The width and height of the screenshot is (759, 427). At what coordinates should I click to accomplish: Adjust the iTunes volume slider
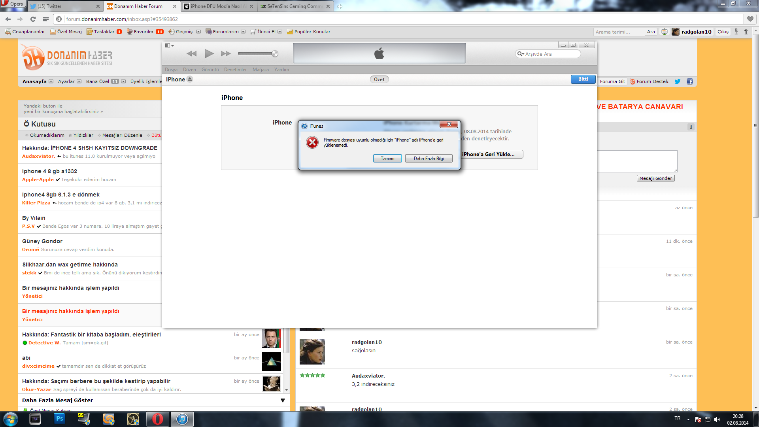258,54
